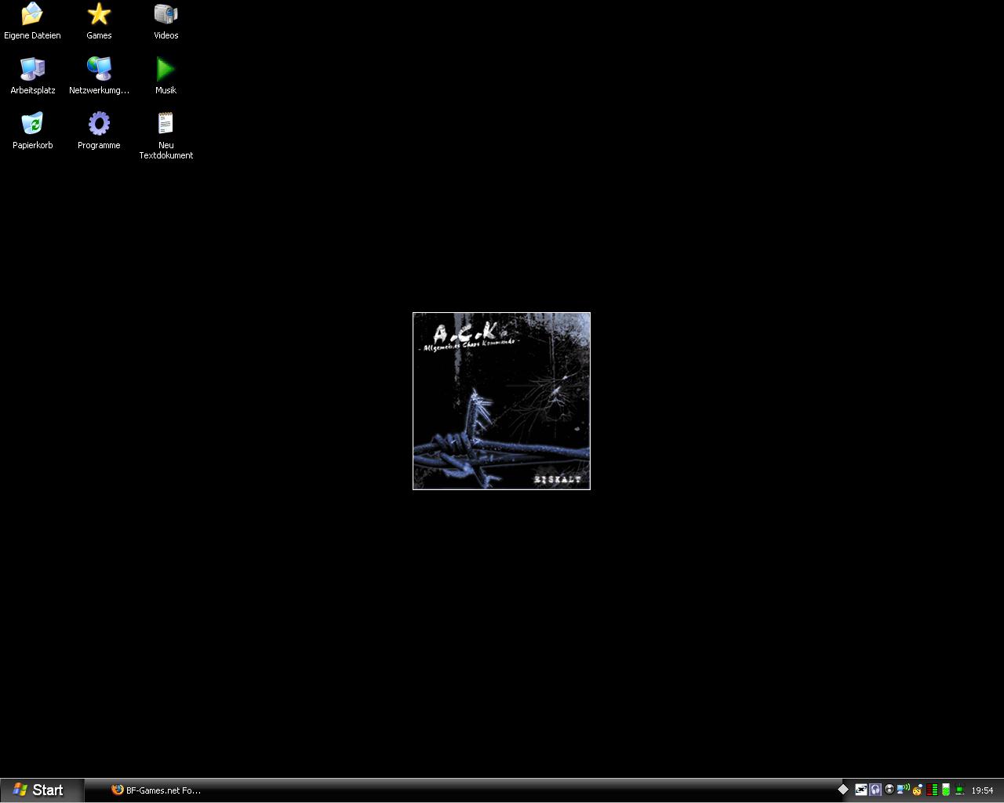Viewport: 1004px width, 803px height.
Task: Open the Musik green arrow icon
Action: click(x=166, y=69)
